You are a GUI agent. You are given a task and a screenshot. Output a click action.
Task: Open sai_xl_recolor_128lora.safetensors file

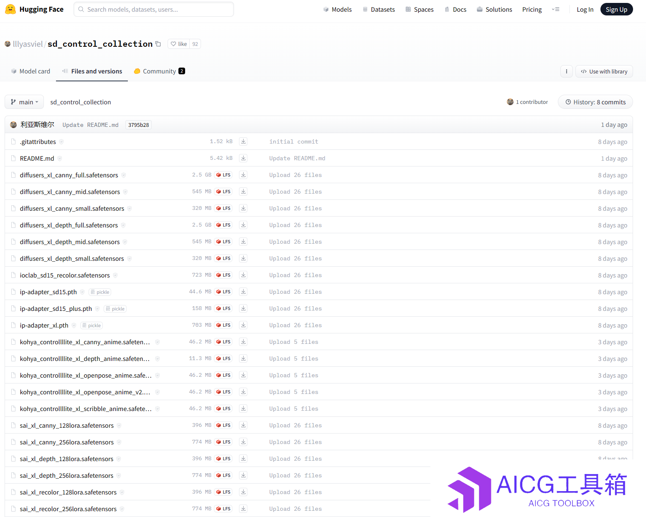[x=68, y=492]
